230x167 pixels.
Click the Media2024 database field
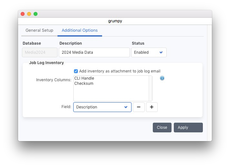pyautogui.click(x=40, y=52)
